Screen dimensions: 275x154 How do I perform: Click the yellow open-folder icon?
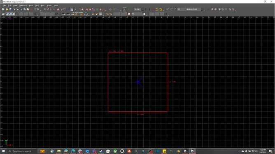7,9
